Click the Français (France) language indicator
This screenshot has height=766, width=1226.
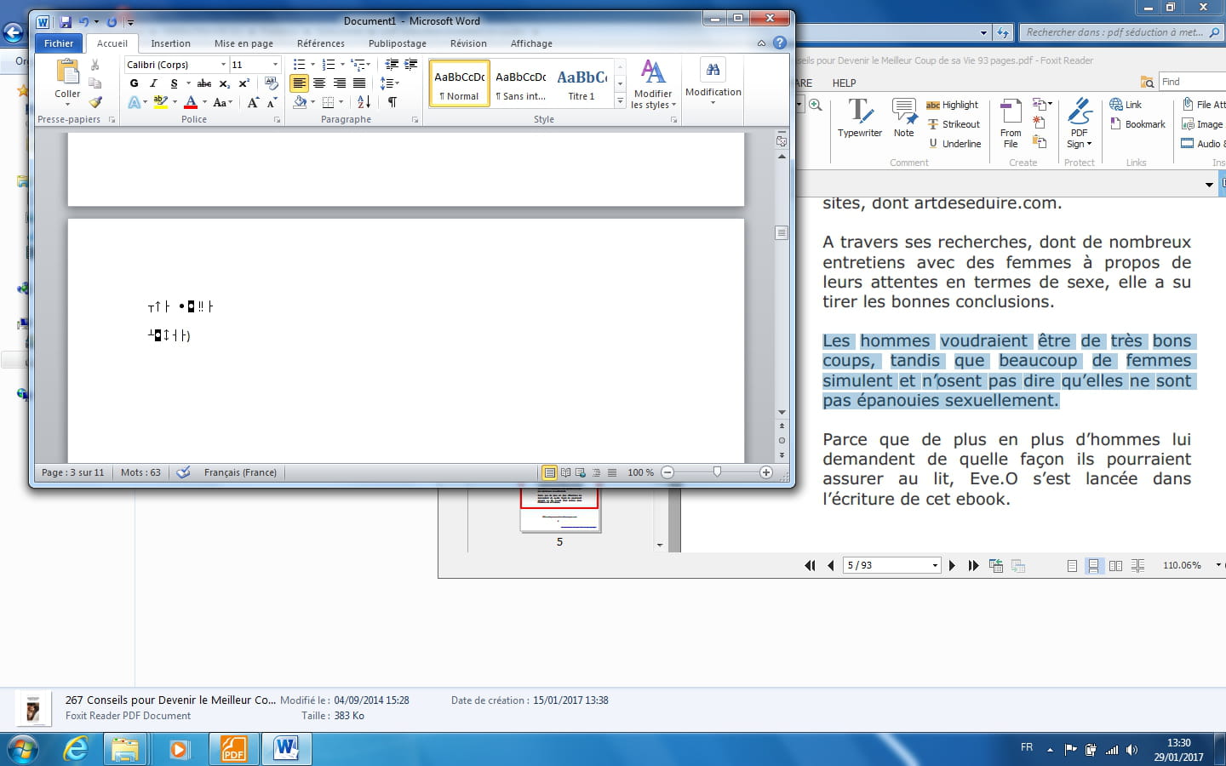(x=240, y=472)
